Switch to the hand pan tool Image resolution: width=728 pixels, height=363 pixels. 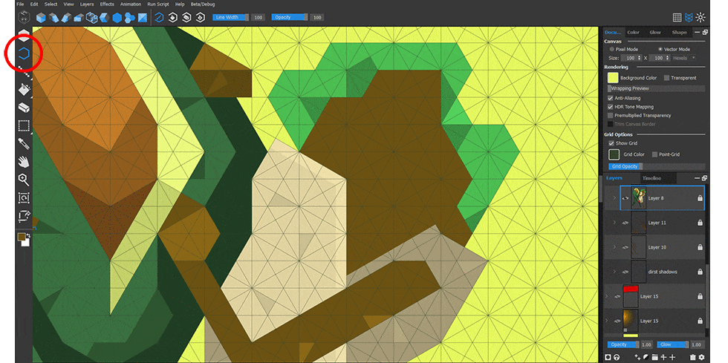pos(24,161)
